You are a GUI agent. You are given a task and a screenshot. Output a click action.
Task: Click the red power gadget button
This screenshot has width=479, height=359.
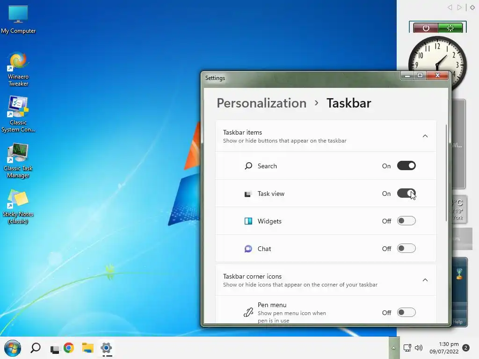pos(426,28)
